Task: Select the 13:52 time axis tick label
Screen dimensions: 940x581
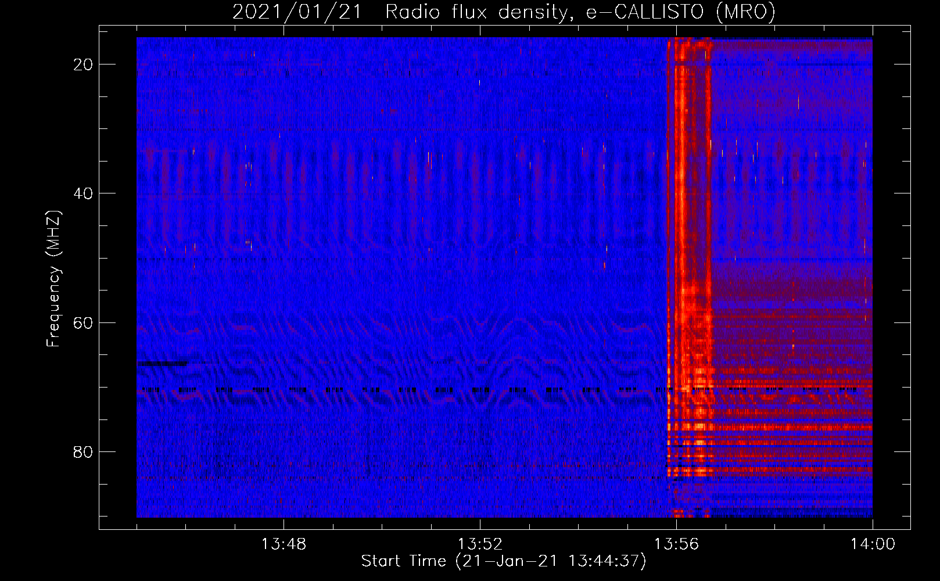Action: tap(480, 544)
